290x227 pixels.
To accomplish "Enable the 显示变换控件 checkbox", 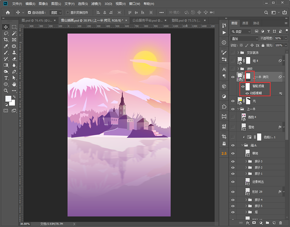I will pyautogui.click(x=67, y=12).
